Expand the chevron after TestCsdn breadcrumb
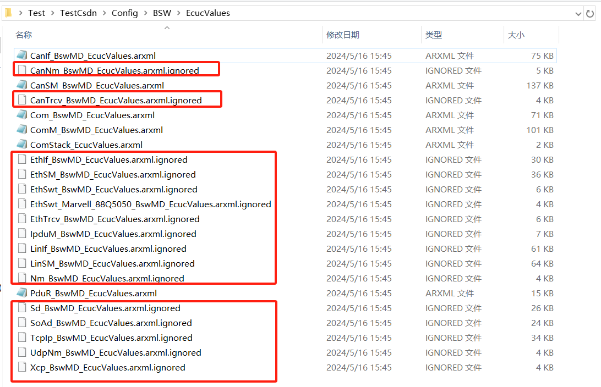This screenshot has height=387, width=601. (104, 13)
